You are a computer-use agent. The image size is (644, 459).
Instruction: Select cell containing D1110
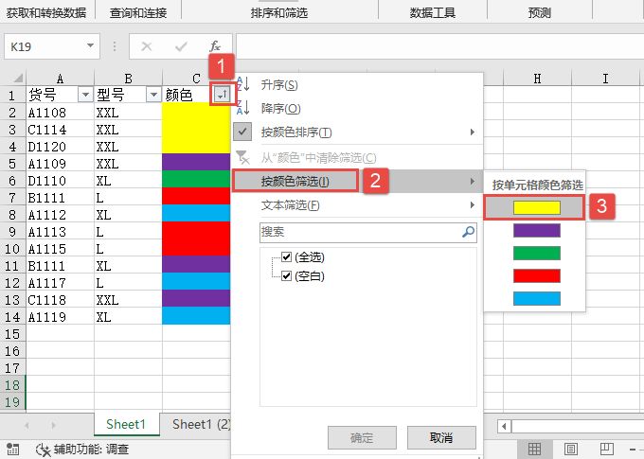click(60, 181)
